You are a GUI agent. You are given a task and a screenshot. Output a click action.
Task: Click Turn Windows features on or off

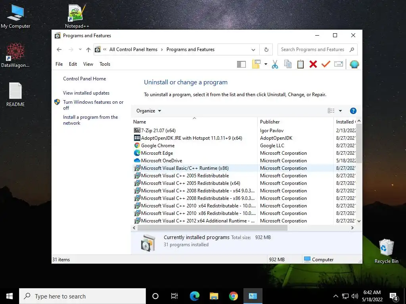coord(93,105)
